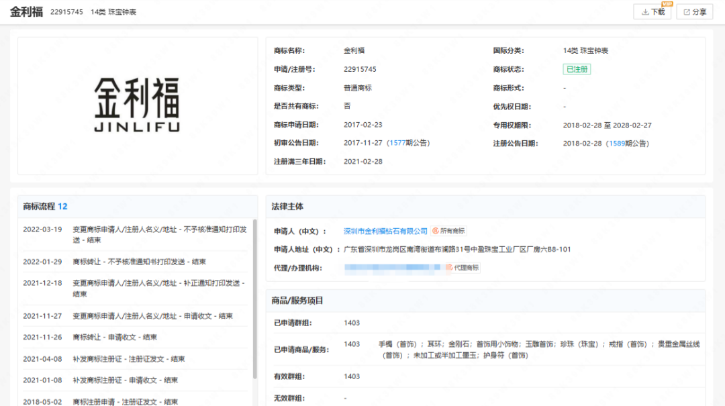The image size is (725, 406).
Task: Click the 商品/服务项目 section header
Action: click(x=297, y=301)
